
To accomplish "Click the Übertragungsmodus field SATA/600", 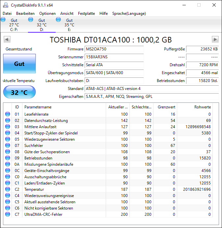I will coord(114,73).
